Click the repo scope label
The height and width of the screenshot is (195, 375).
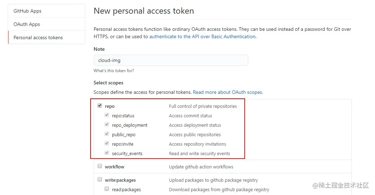click(110, 106)
